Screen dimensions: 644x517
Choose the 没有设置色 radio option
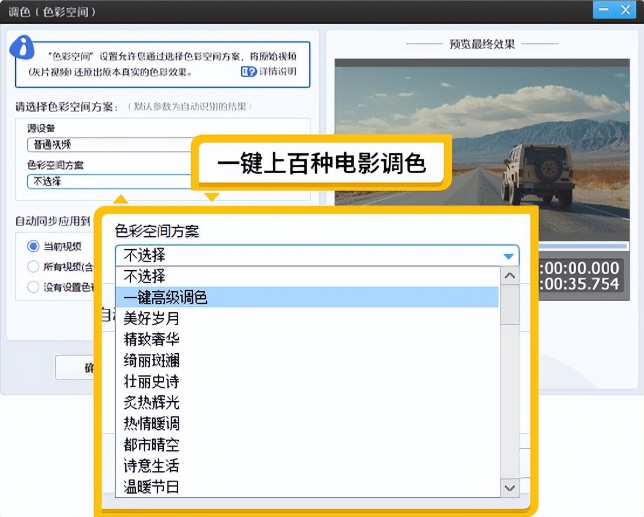point(33,287)
